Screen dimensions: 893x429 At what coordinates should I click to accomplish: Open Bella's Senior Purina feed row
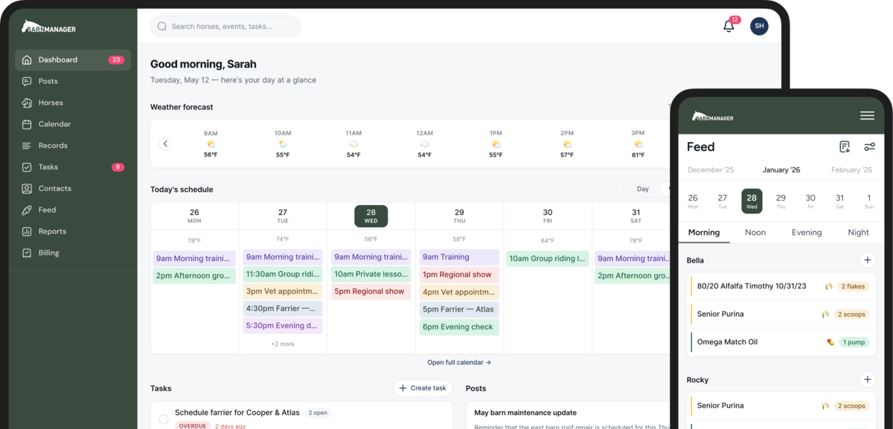click(x=781, y=315)
